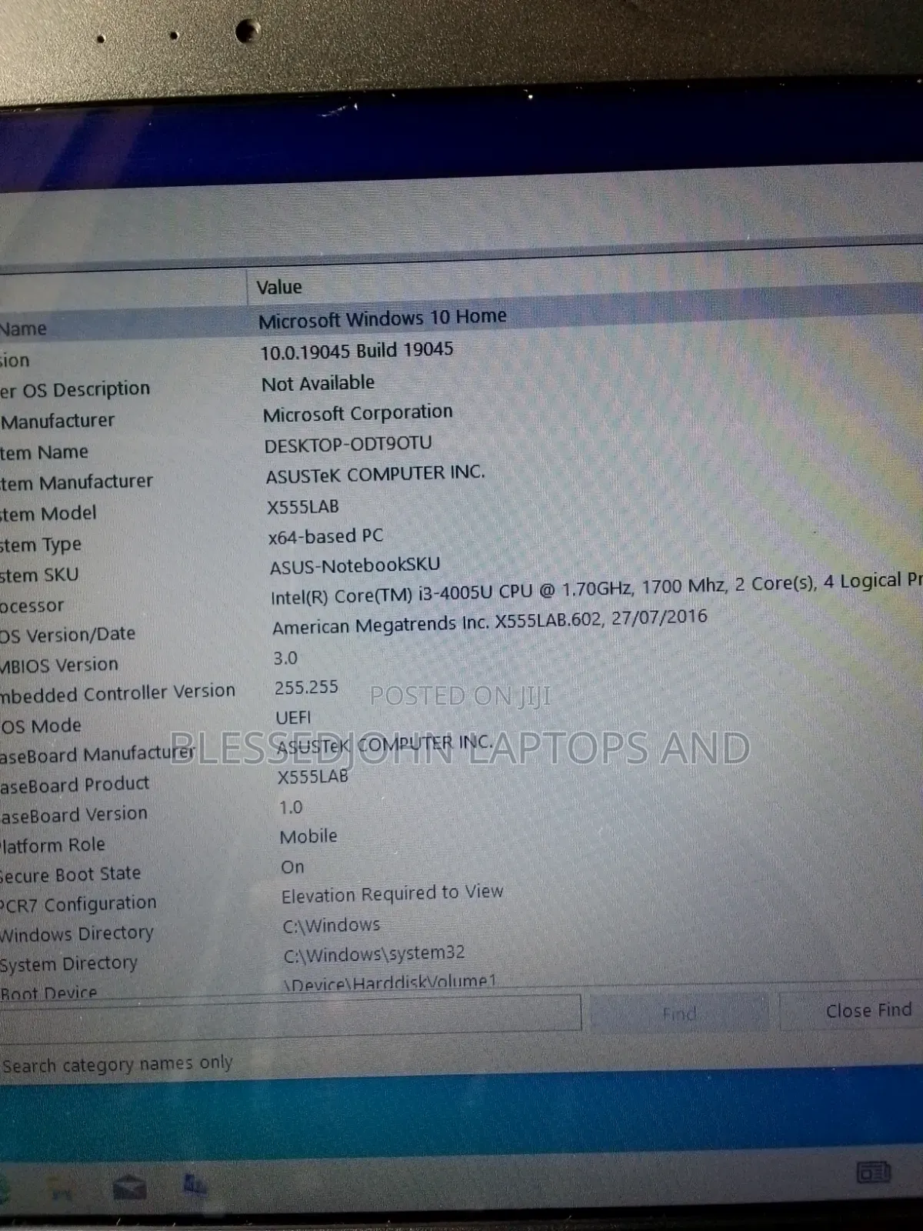Image resolution: width=923 pixels, height=1231 pixels.
Task: Open the Mail app in the taskbar
Action: (129, 1189)
